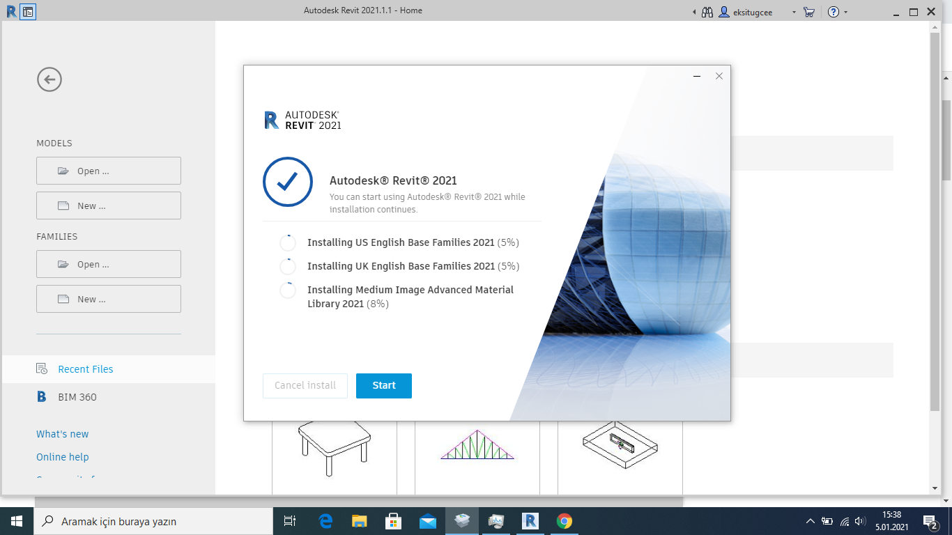Open the Windows Start menu

17,521
